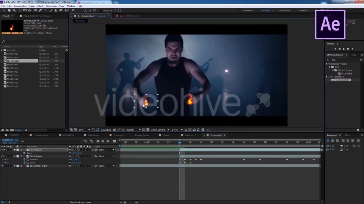
Task: Play the preview
Action: click(344, 49)
